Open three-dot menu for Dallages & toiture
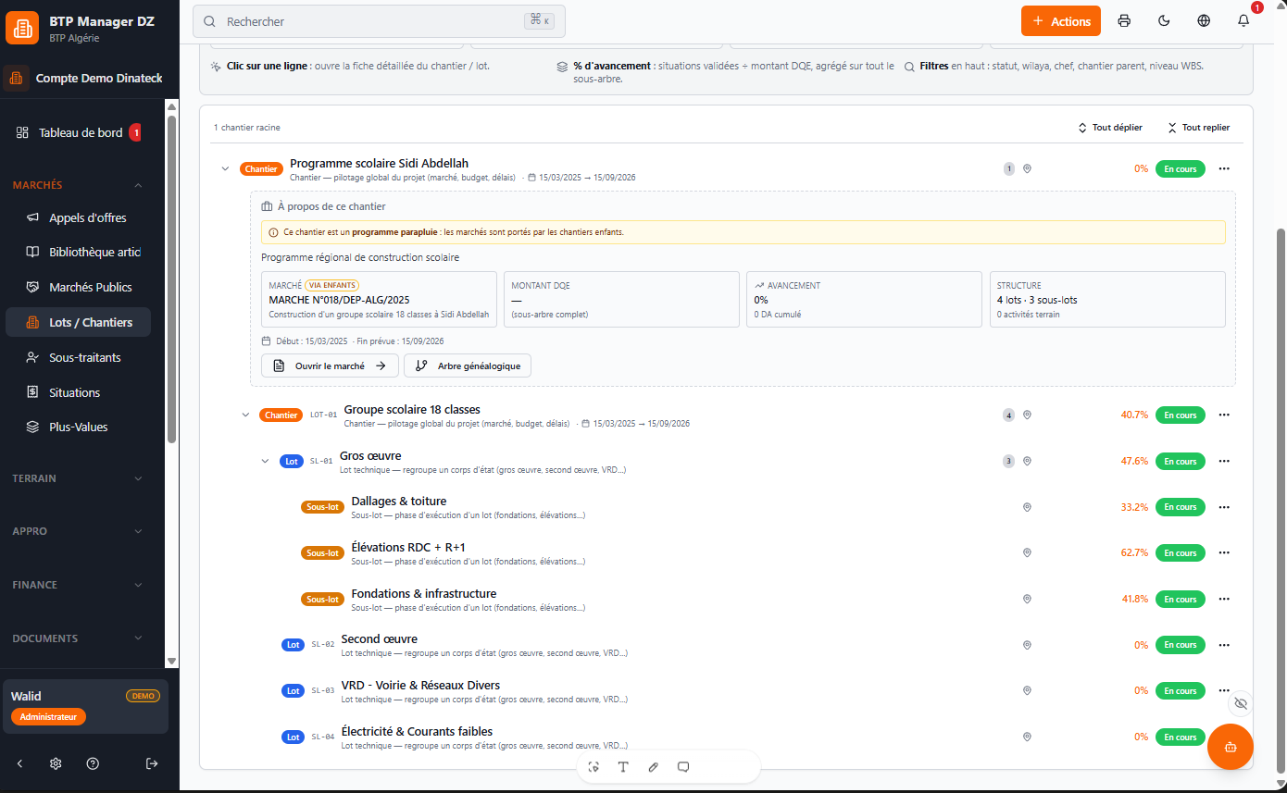This screenshot has height=793, width=1287. coord(1224,507)
